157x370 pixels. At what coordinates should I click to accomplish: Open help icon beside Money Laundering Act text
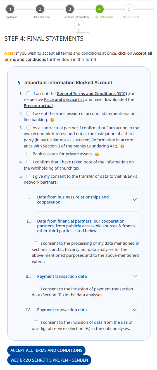pos(122,146)
